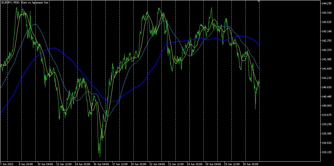Select the 142.755 level on price axis
Screen dimensions: 334x166
[327, 40]
